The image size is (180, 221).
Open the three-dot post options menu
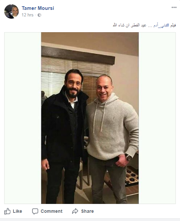174,8
